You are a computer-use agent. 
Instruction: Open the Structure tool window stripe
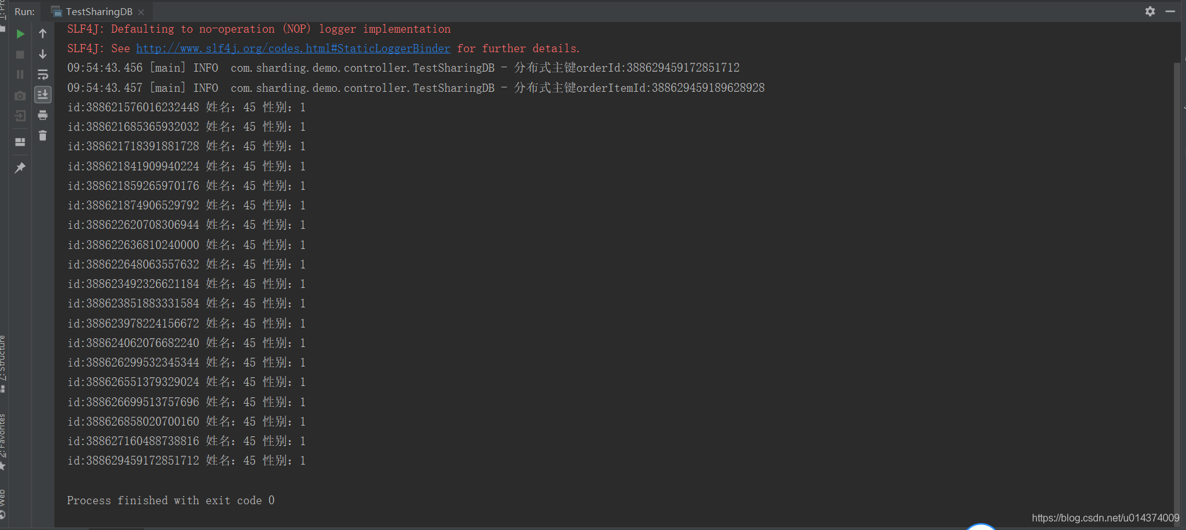coord(3,363)
